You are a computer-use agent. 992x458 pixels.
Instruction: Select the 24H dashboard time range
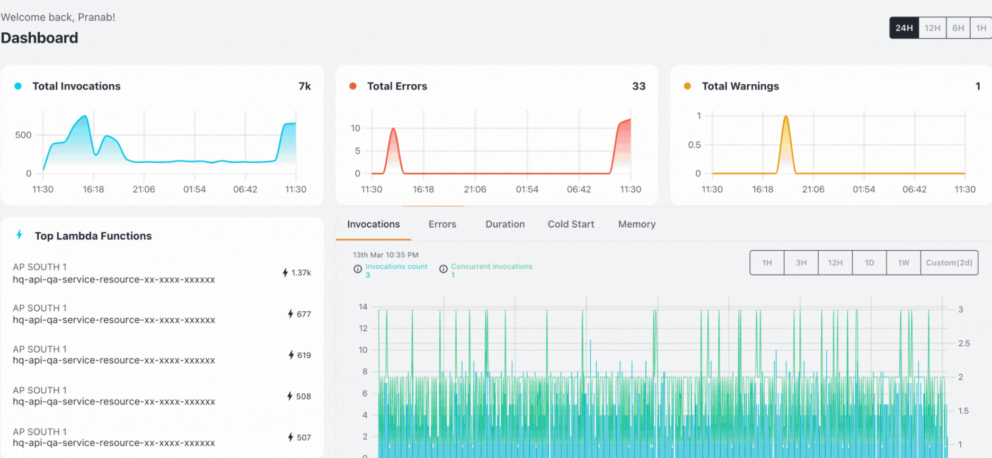coord(904,28)
